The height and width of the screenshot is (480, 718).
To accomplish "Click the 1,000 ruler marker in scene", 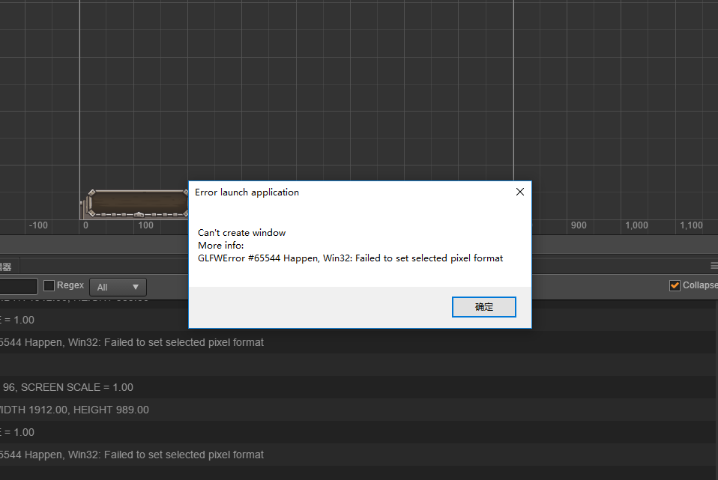I will click(636, 225).
